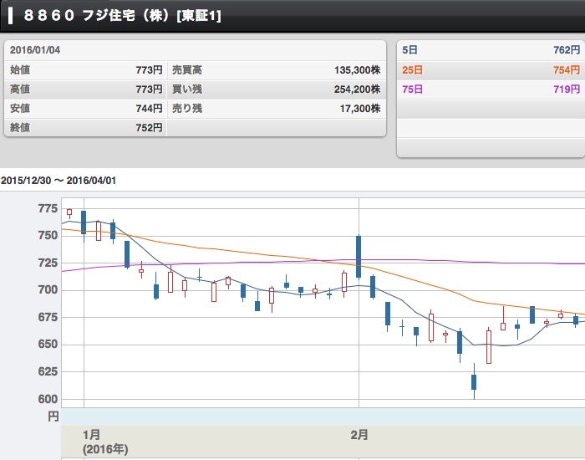
Task: Click the 775 price axis label
Action: [48, 208]
